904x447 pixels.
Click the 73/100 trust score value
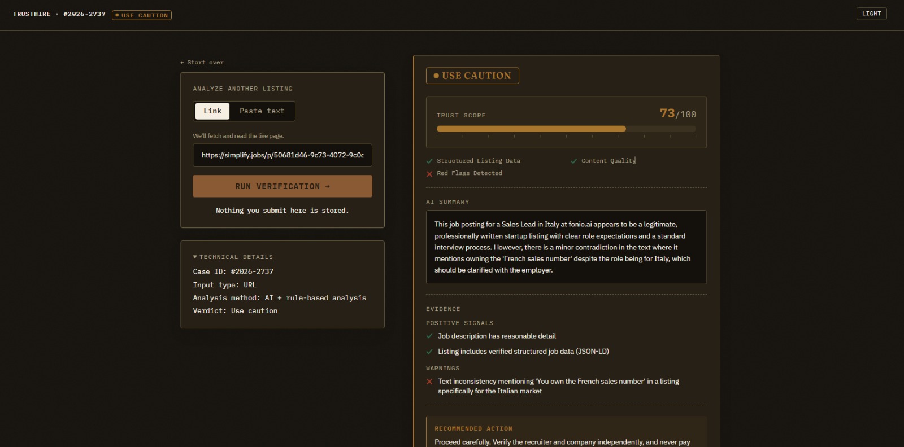677,114
